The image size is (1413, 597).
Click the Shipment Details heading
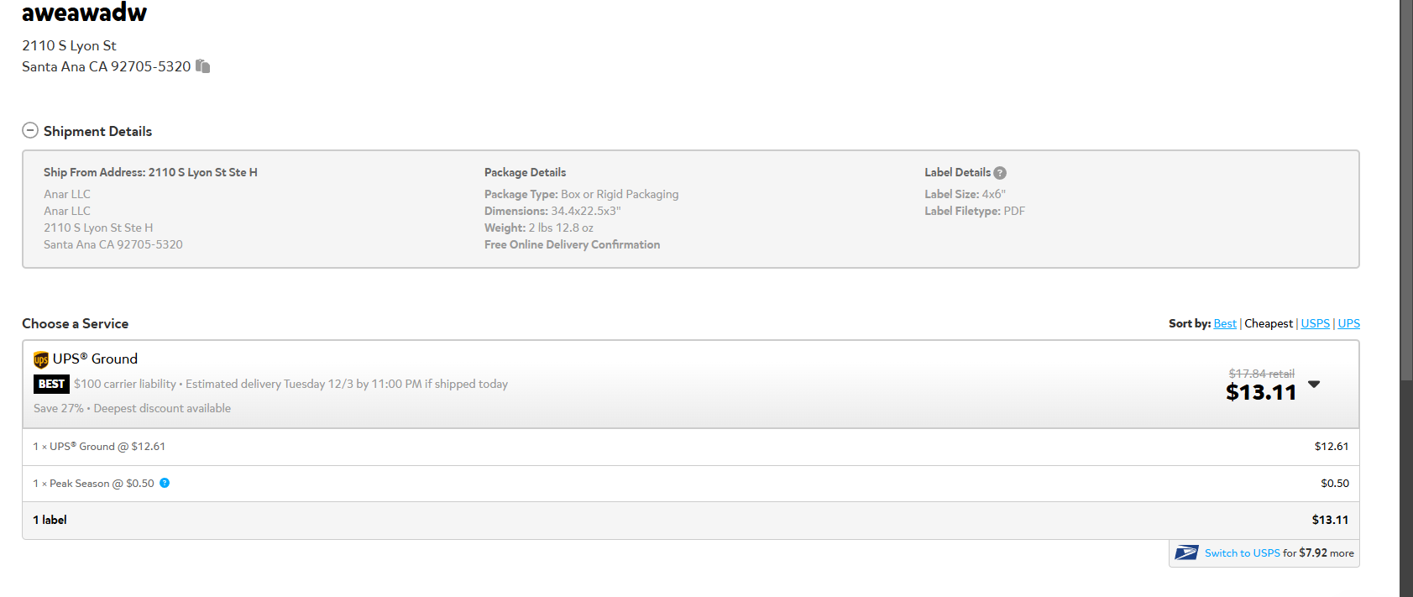97,131
